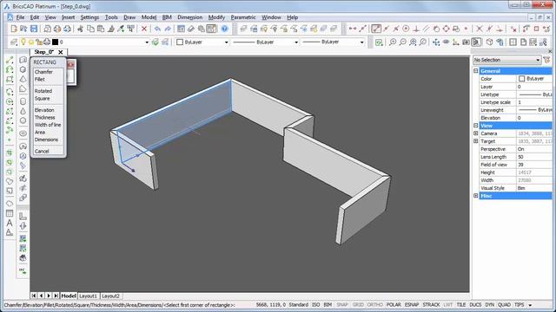Image resolution: width=556 pixels, height=312 pixels.
Task: Toggle DYN in status bar
Action: tap(490, 304)
